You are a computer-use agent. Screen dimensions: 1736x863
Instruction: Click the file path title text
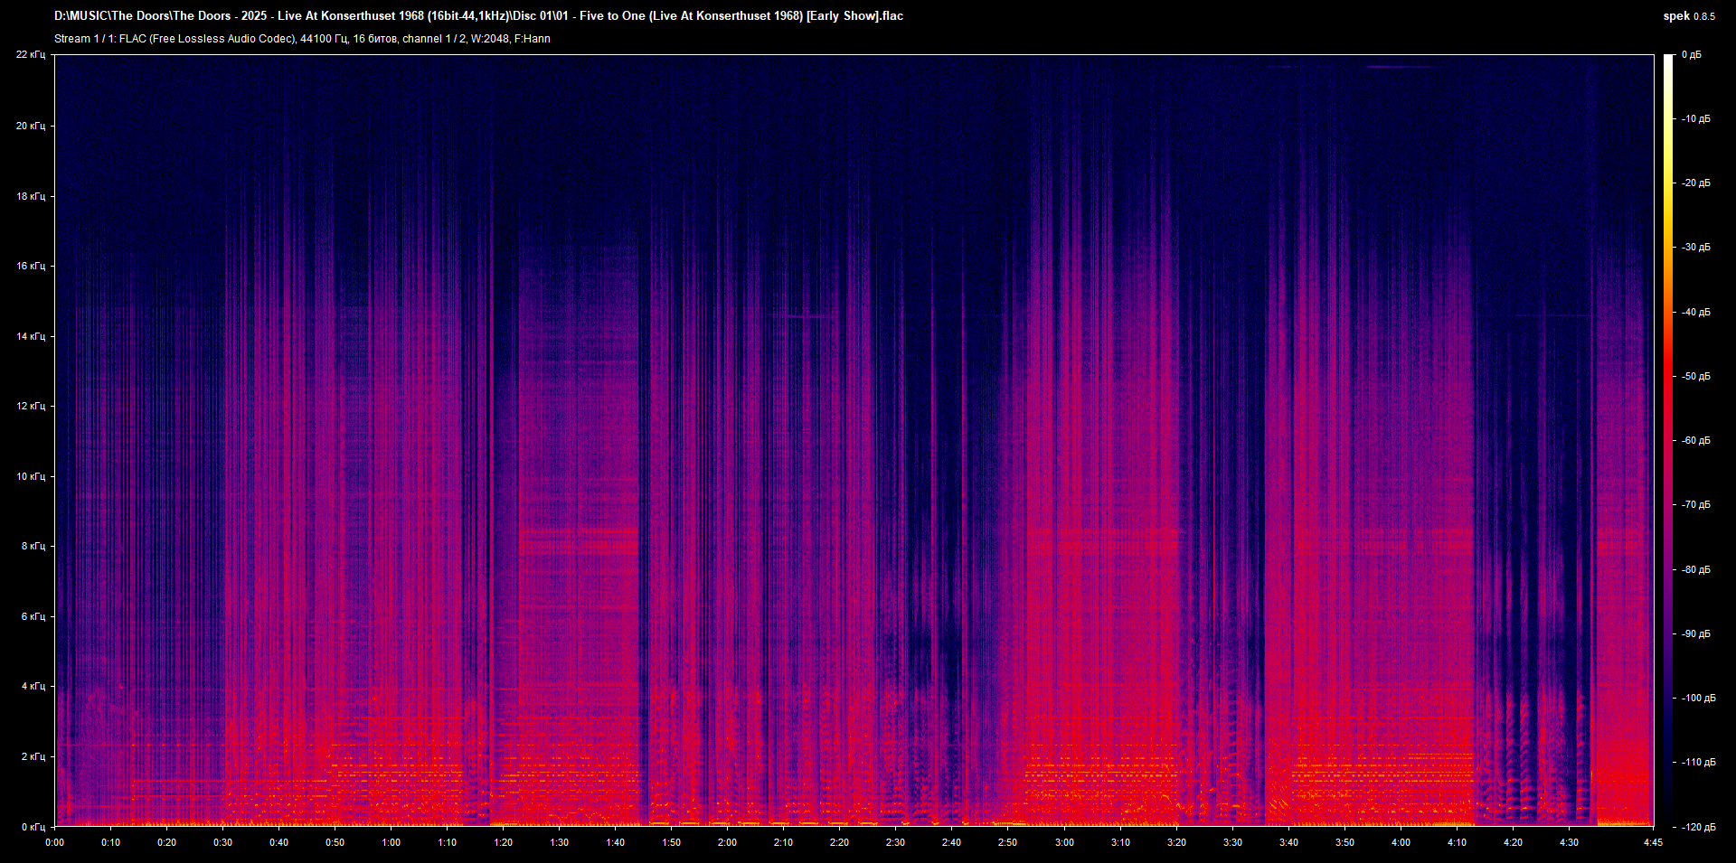pyautogui.click(x=478, y=16)
